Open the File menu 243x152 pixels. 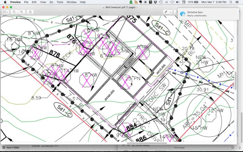pyautogui.click(x=26, y=2)
